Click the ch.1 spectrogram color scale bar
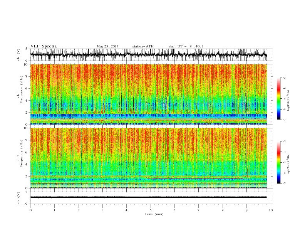The width and height of the screenshot is (305, 236). coord(278,99)
